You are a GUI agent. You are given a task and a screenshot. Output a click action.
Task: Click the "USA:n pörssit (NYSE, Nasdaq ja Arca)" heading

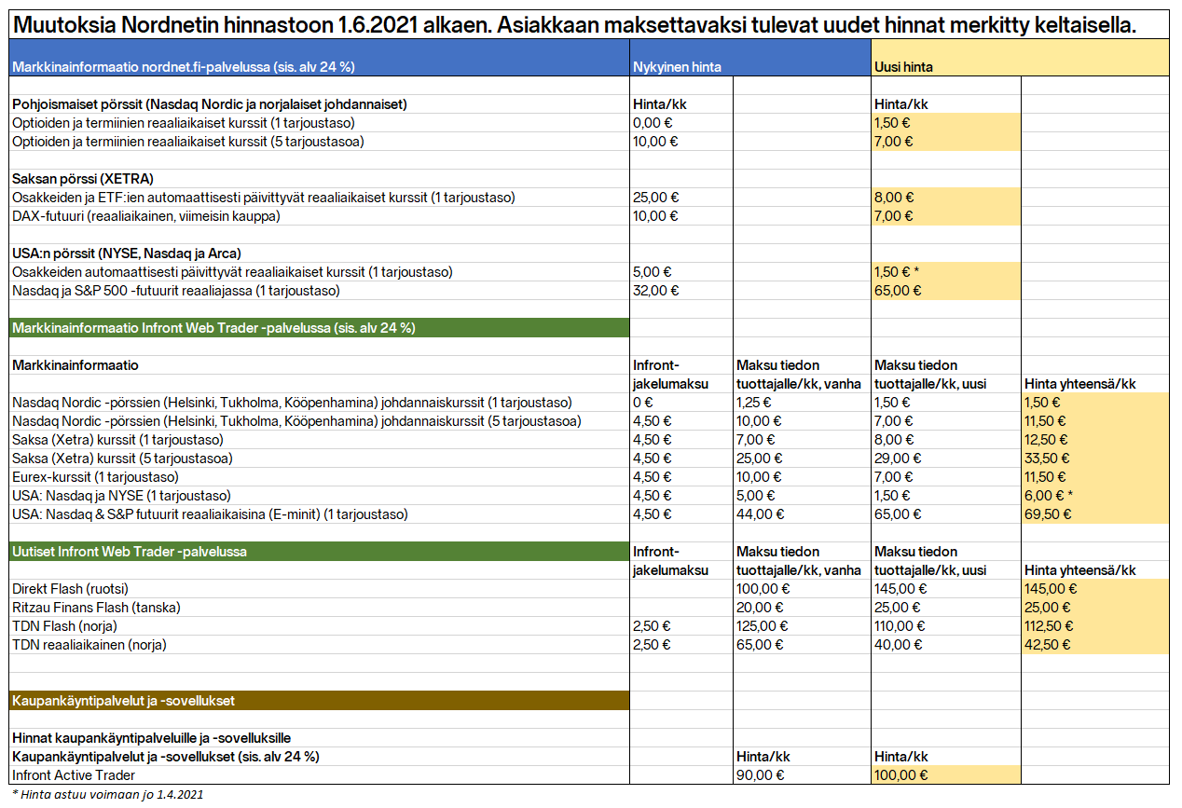(127, 253)
